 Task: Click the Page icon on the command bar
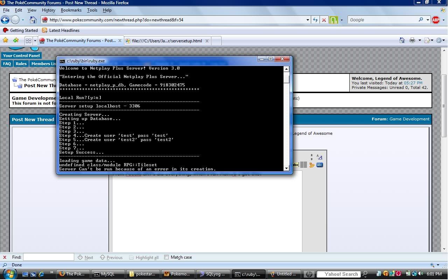(x=427, y=40)
